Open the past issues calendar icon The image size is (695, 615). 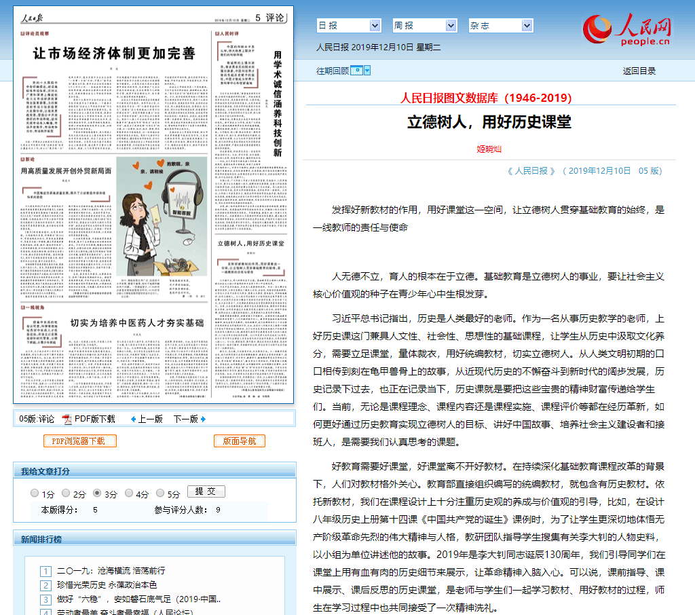point(356,71)
